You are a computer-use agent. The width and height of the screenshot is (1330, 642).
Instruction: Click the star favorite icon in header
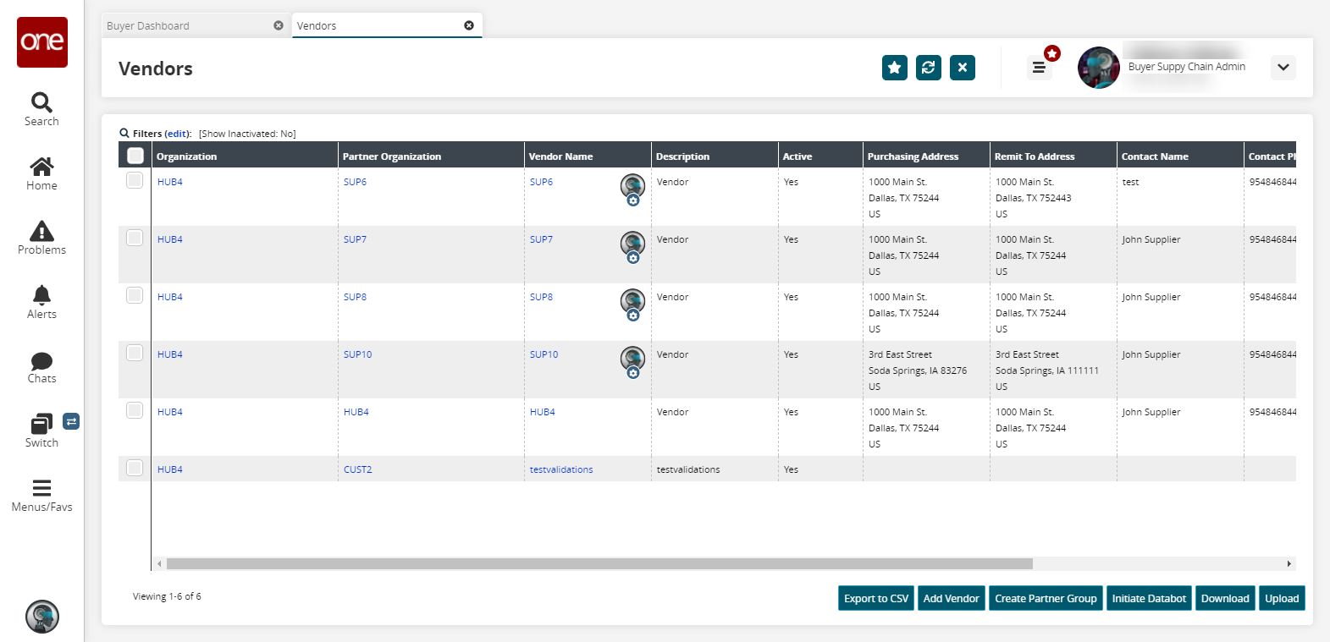pyautogui.click(x=894, y=68)
